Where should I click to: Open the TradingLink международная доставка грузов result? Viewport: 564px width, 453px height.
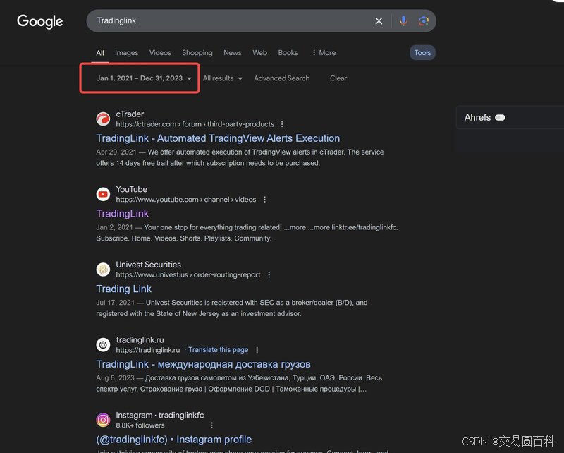(x=203, y=364)
